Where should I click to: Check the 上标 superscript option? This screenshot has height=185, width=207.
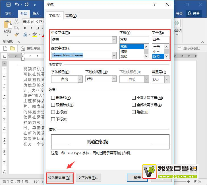pos(53,112)
